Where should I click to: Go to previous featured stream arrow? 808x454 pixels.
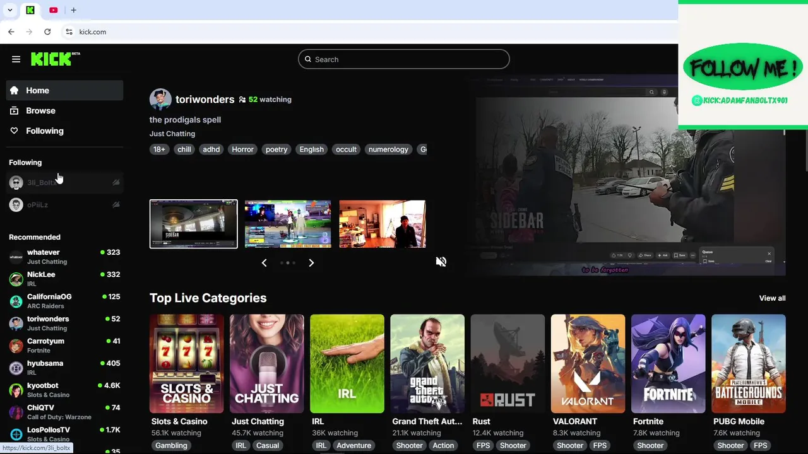point(264,262)
